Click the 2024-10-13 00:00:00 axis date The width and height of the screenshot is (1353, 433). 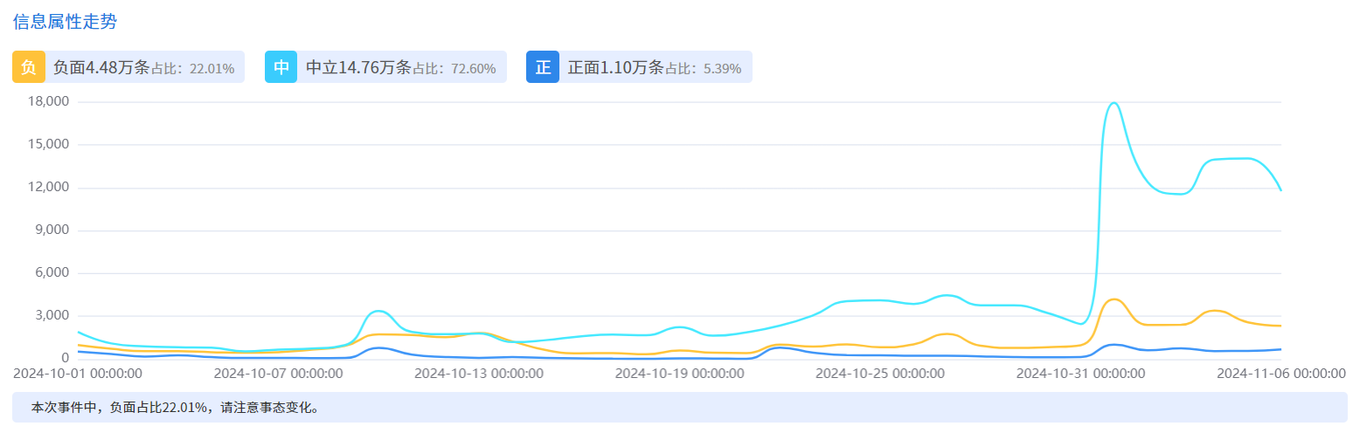pos(479,374)
